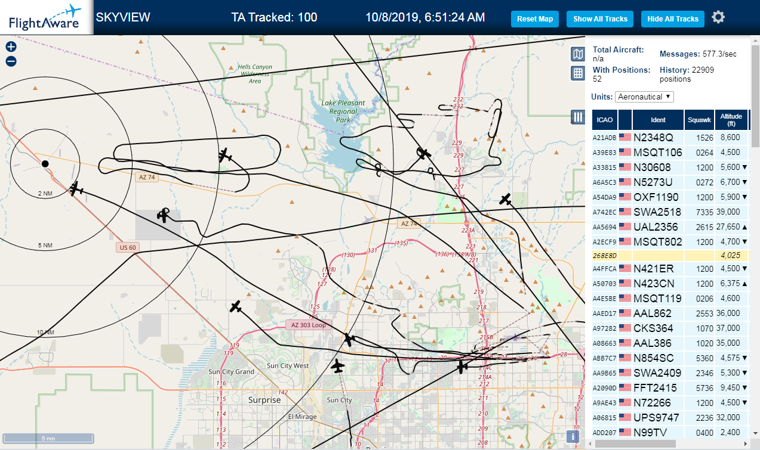The width and height of the screenshot is (760, 450).
Task: Collapse the sidebar with the three-bar icon
Action: click(577, 117)
